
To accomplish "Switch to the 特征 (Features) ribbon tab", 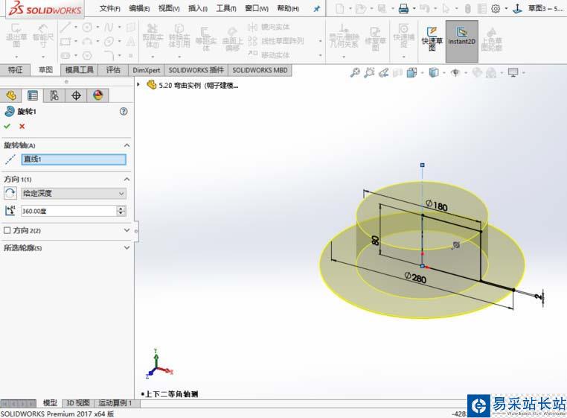I will (15, 70).
